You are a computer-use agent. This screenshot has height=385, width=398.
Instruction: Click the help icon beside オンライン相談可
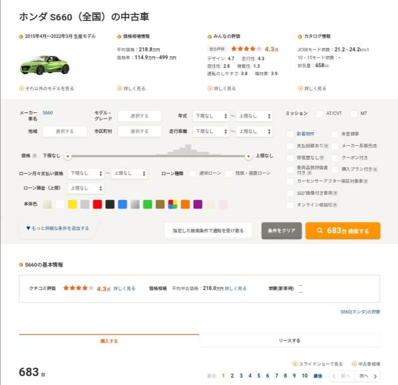(335, 205)
